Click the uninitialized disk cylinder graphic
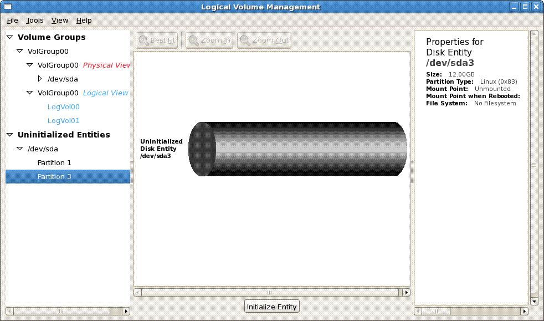 tap(298, 149)
